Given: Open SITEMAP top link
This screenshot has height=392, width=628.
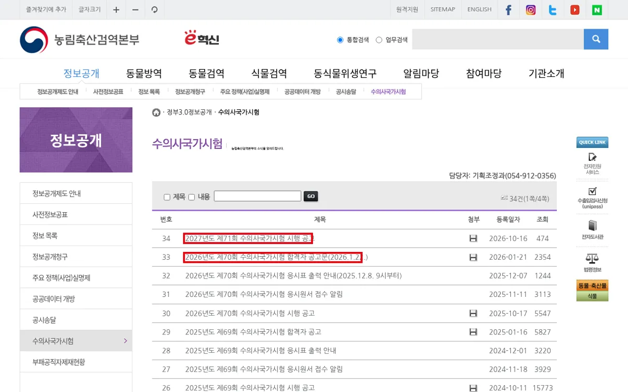Looking at the screenshot, I should [x=443, y=9].
